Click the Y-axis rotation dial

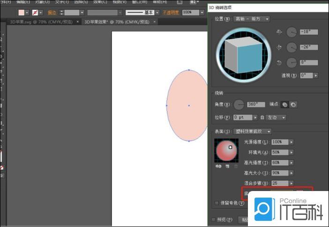tap(292, 47)
